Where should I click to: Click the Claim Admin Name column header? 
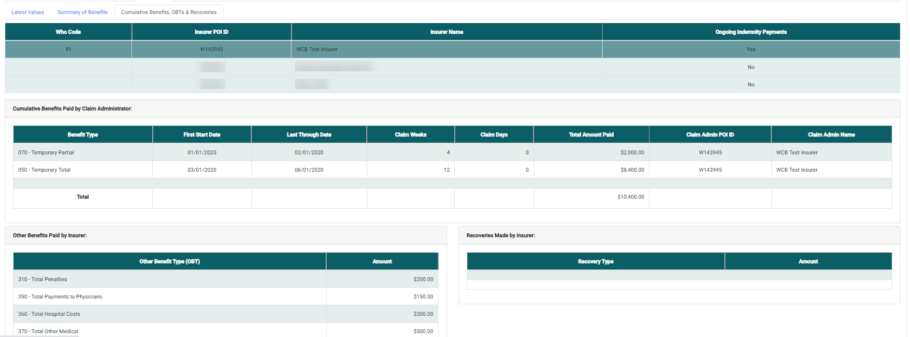831,135
